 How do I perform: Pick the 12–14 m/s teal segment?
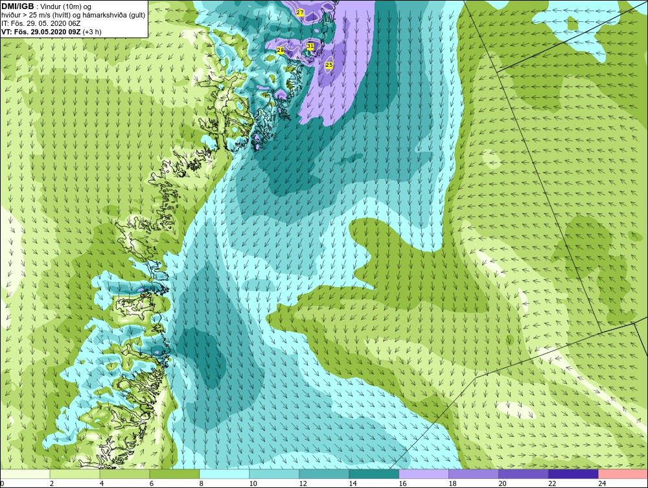[324, 474]
